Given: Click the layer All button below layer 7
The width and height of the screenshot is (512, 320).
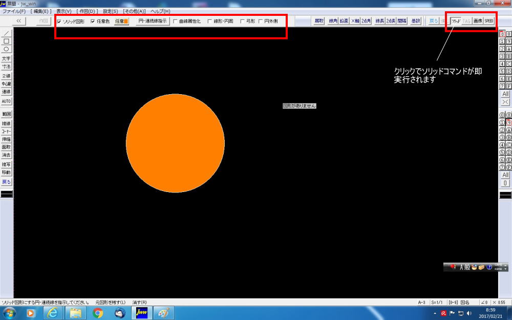Looking at the screenshot, I should point(505,94).
